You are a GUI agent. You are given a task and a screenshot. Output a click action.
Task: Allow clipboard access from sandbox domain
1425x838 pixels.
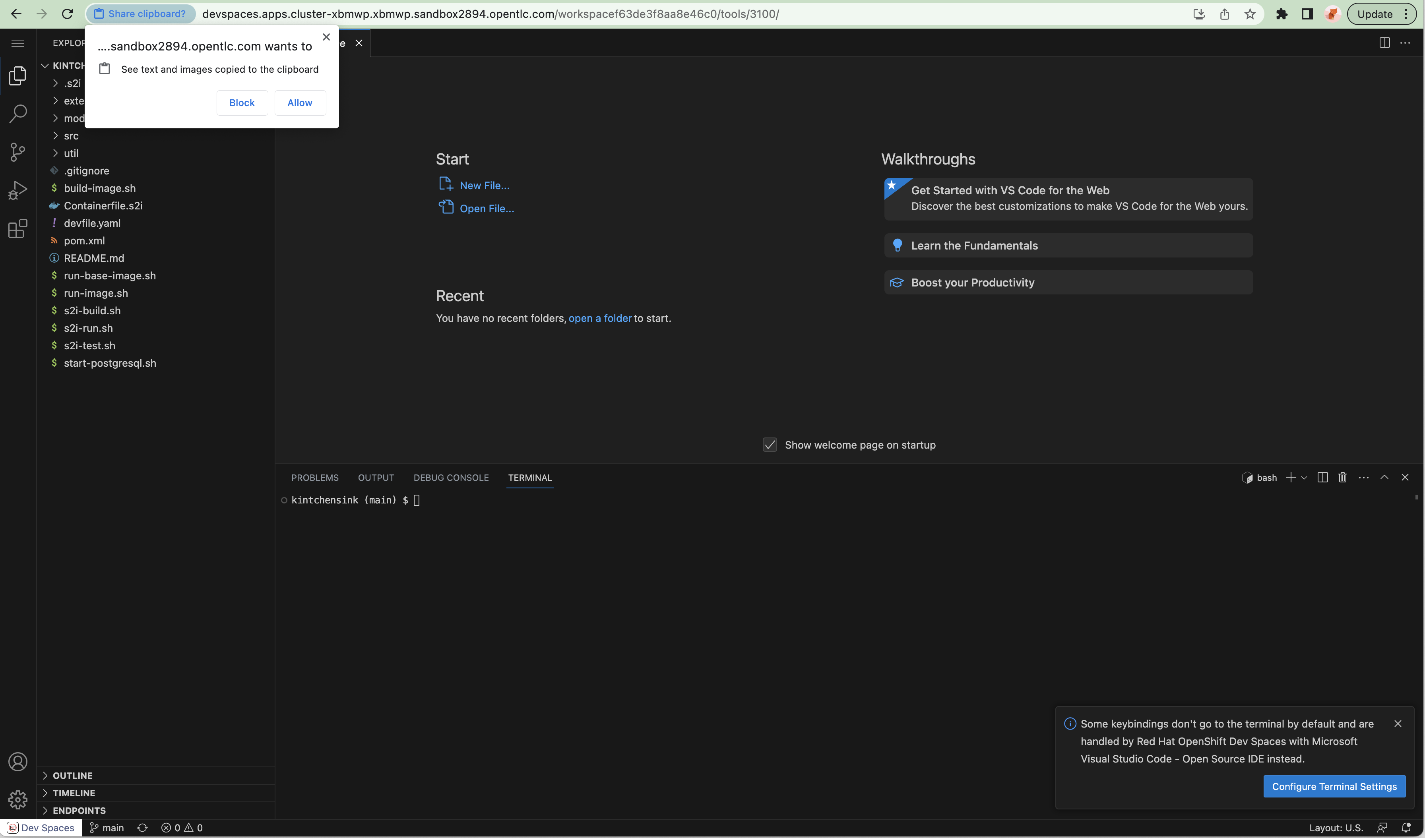click(x=299, y=102)
